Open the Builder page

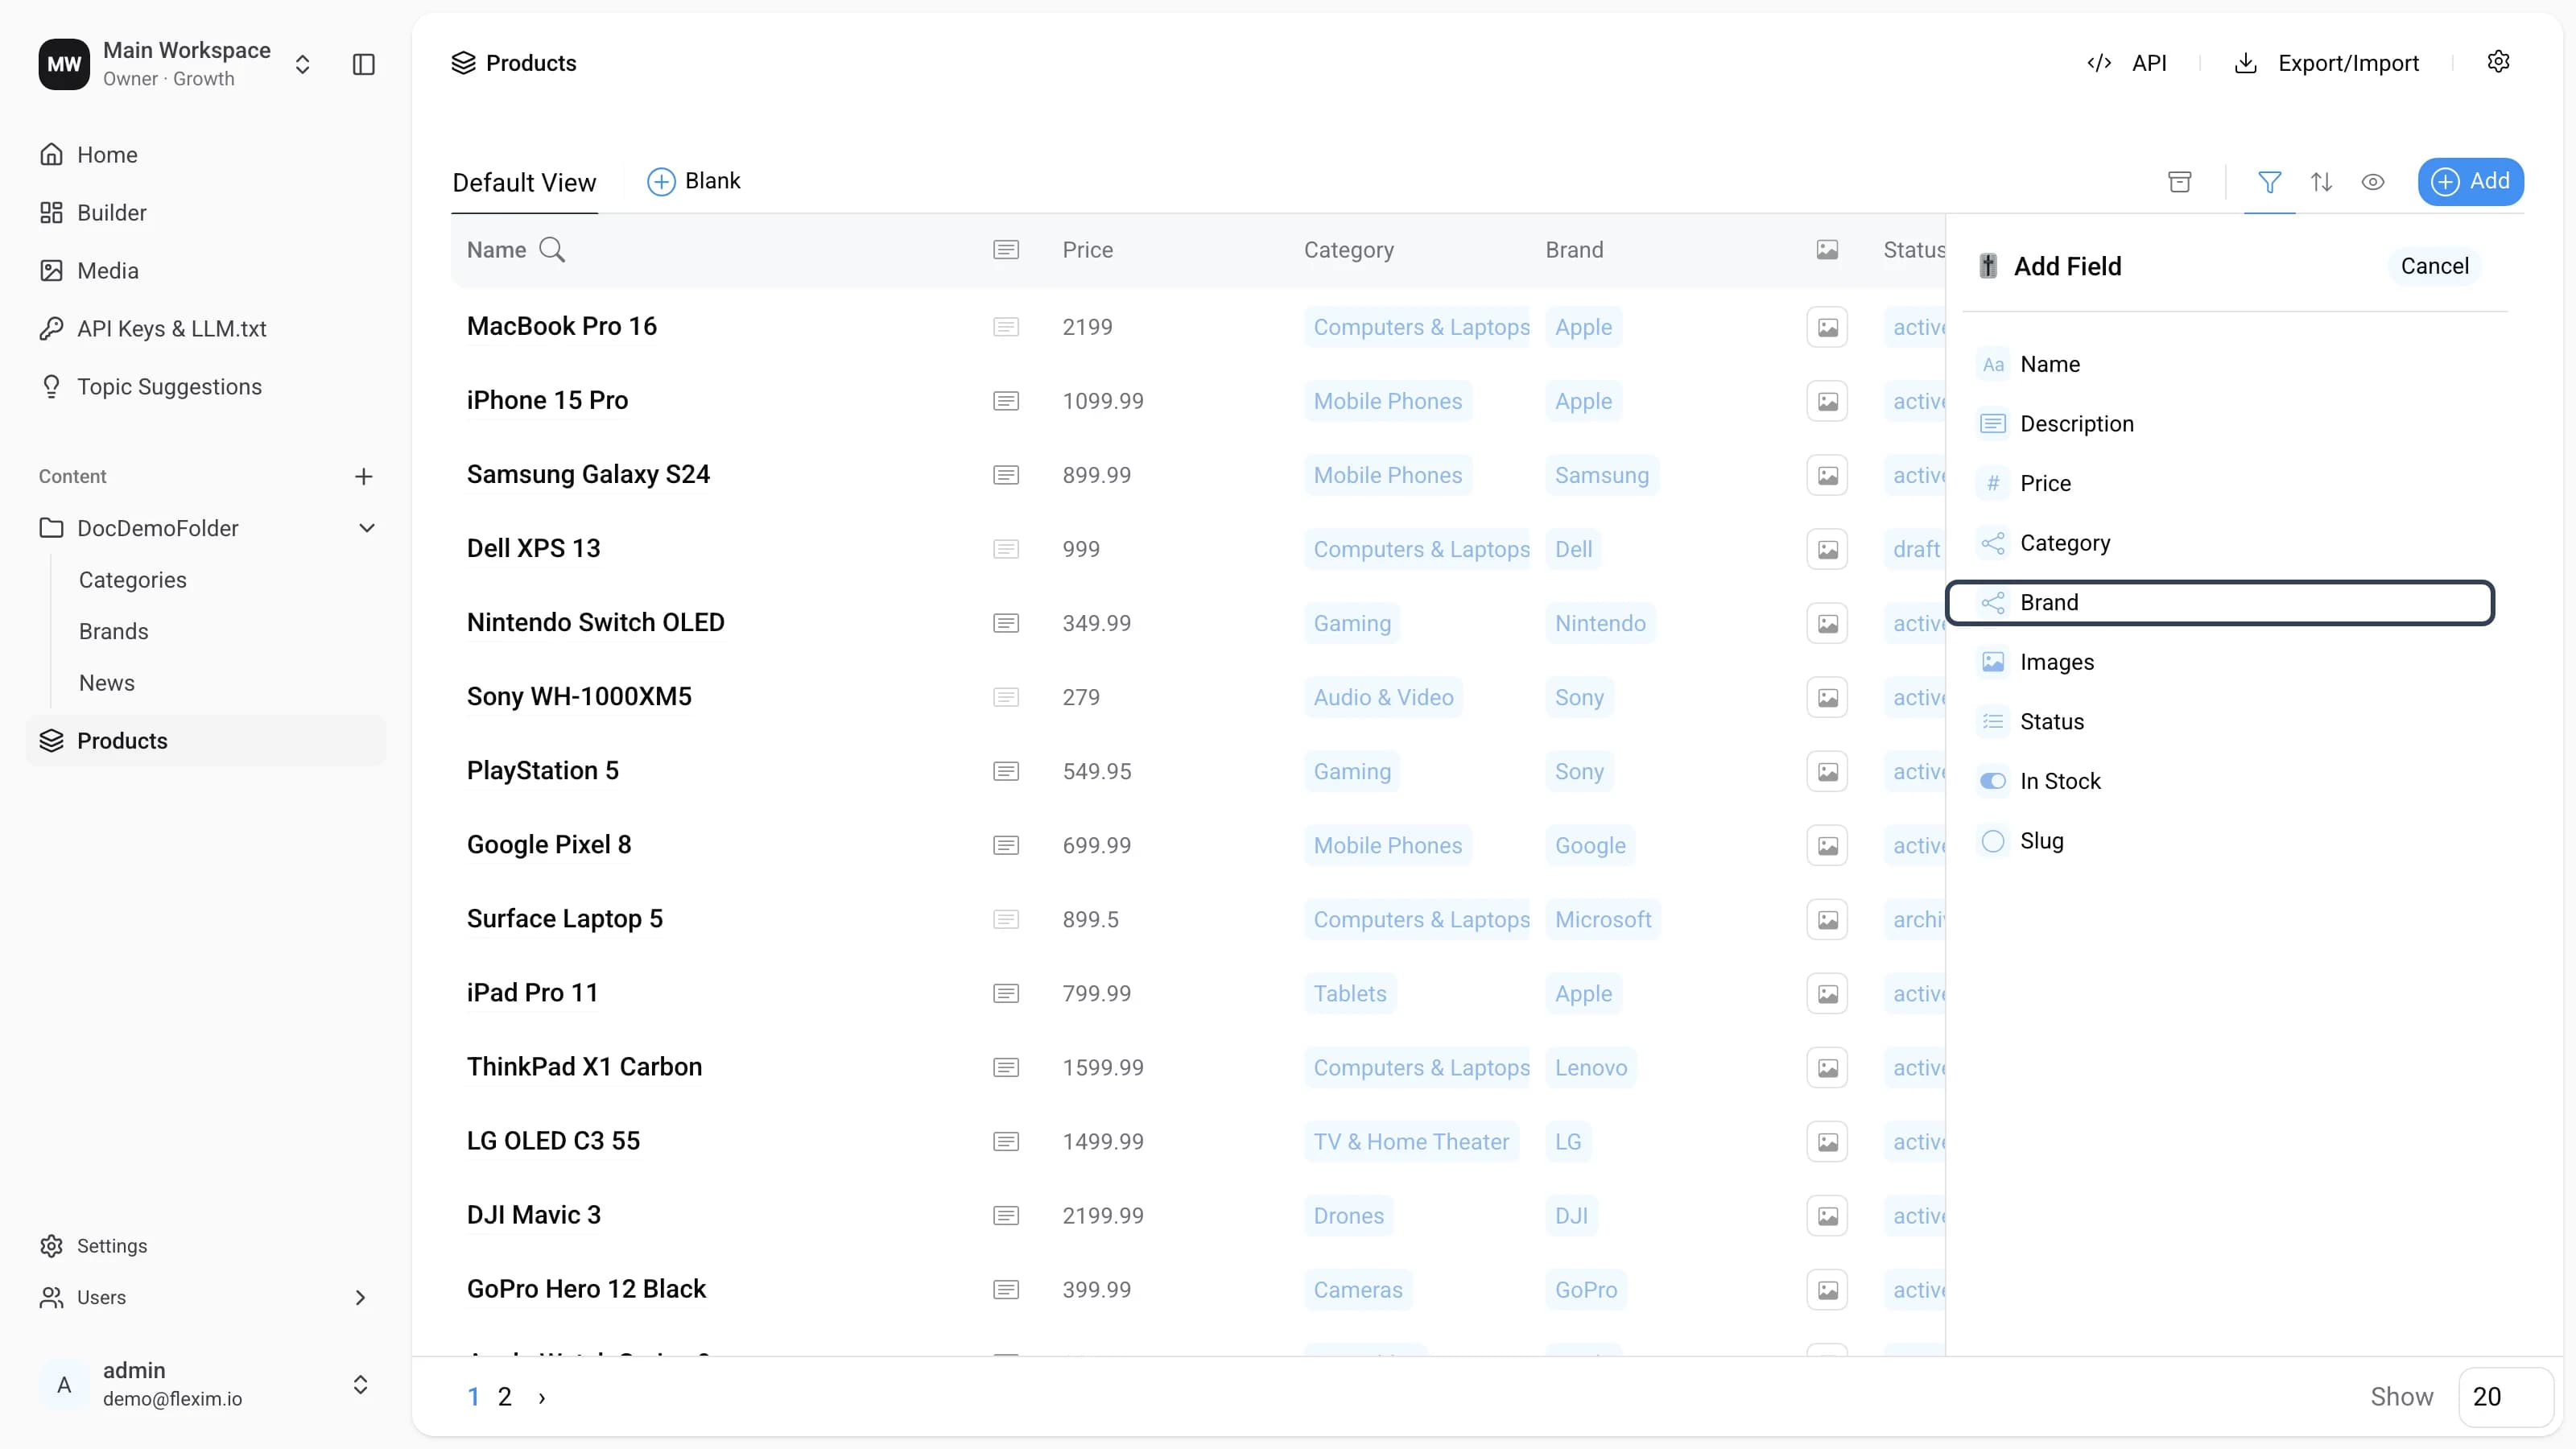pyautogui.click(x=111, y=213)
